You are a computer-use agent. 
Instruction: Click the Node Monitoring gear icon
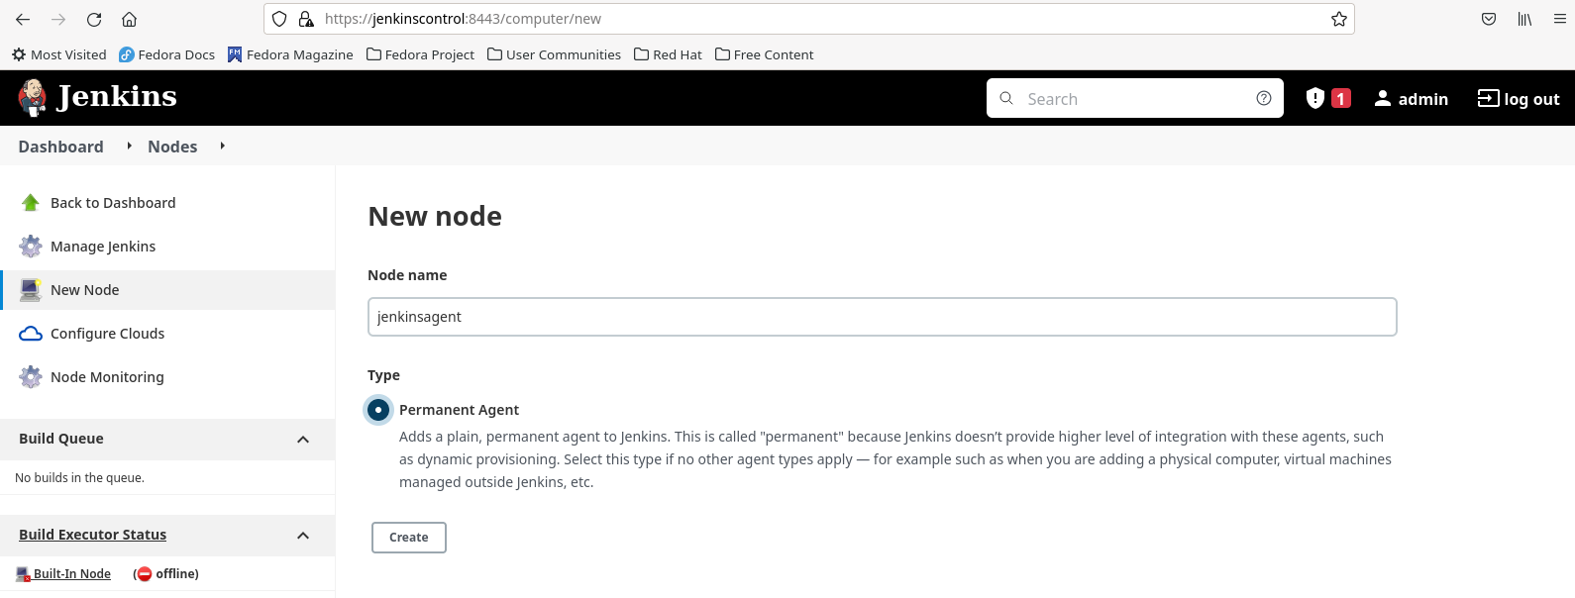[x=31, y=377]
